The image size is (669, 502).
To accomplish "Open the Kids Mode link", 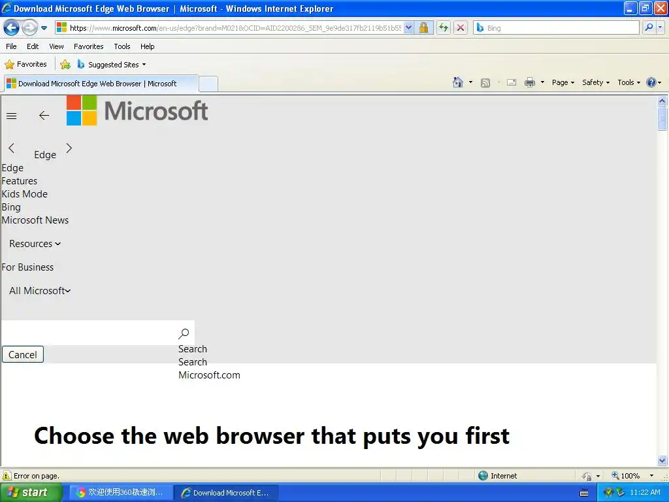I will click(x=25, y=194).
